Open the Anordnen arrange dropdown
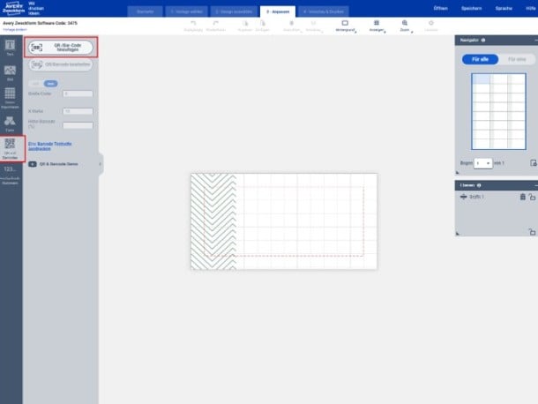Image resolution: width=538 pixels, height=404 pixels. (x=314, y=26)
